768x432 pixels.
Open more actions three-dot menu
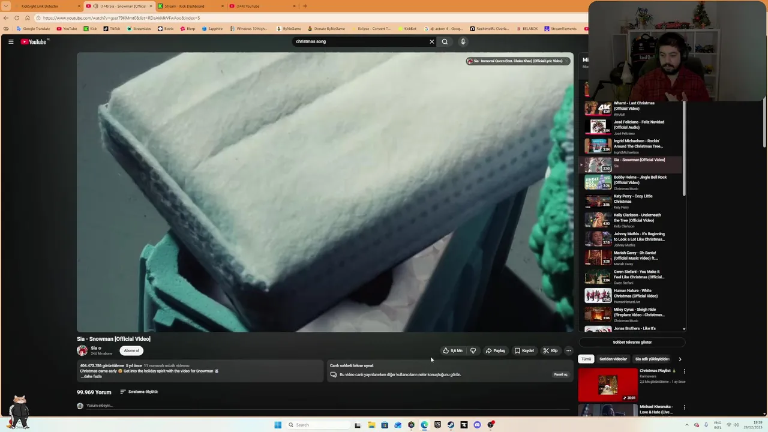(569, 350)
